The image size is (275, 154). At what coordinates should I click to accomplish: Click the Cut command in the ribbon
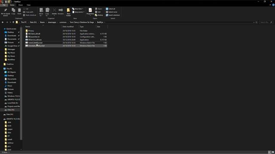pos(26,9)
